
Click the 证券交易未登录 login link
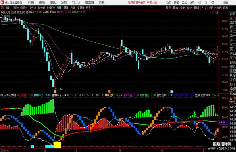137,2
